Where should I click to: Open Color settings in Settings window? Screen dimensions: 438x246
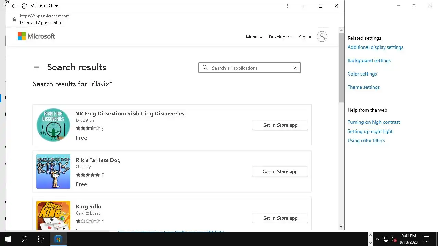362,74
